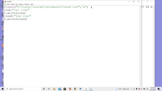Viewport: 162px width, 91px height.
Task: Open Microsoft Office from the taskbar
Action: pyautogui.click(x=70, y=89)
